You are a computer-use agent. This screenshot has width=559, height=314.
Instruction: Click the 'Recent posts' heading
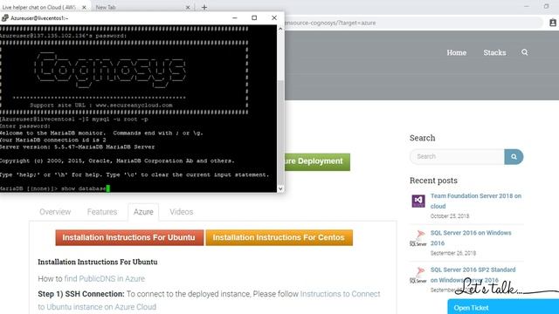coord(433,181)
